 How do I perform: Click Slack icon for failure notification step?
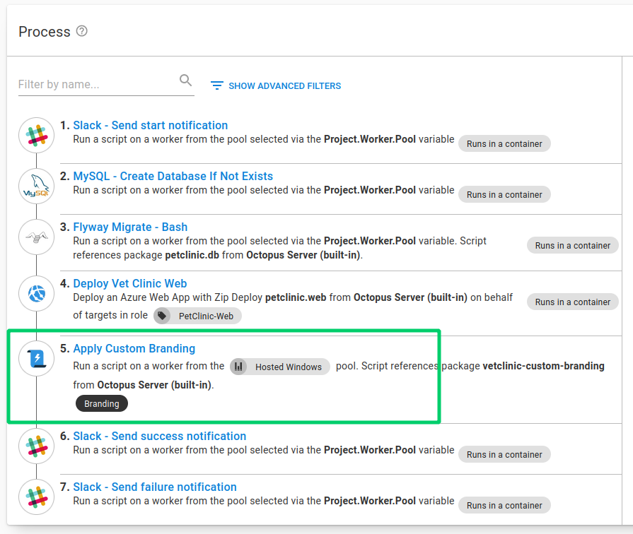pos(36,497)
